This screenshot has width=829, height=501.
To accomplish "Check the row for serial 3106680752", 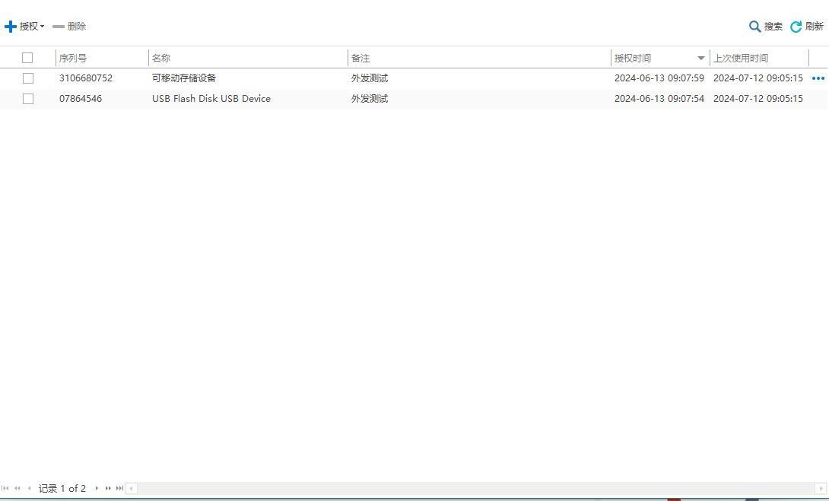I will click(28, 78).
